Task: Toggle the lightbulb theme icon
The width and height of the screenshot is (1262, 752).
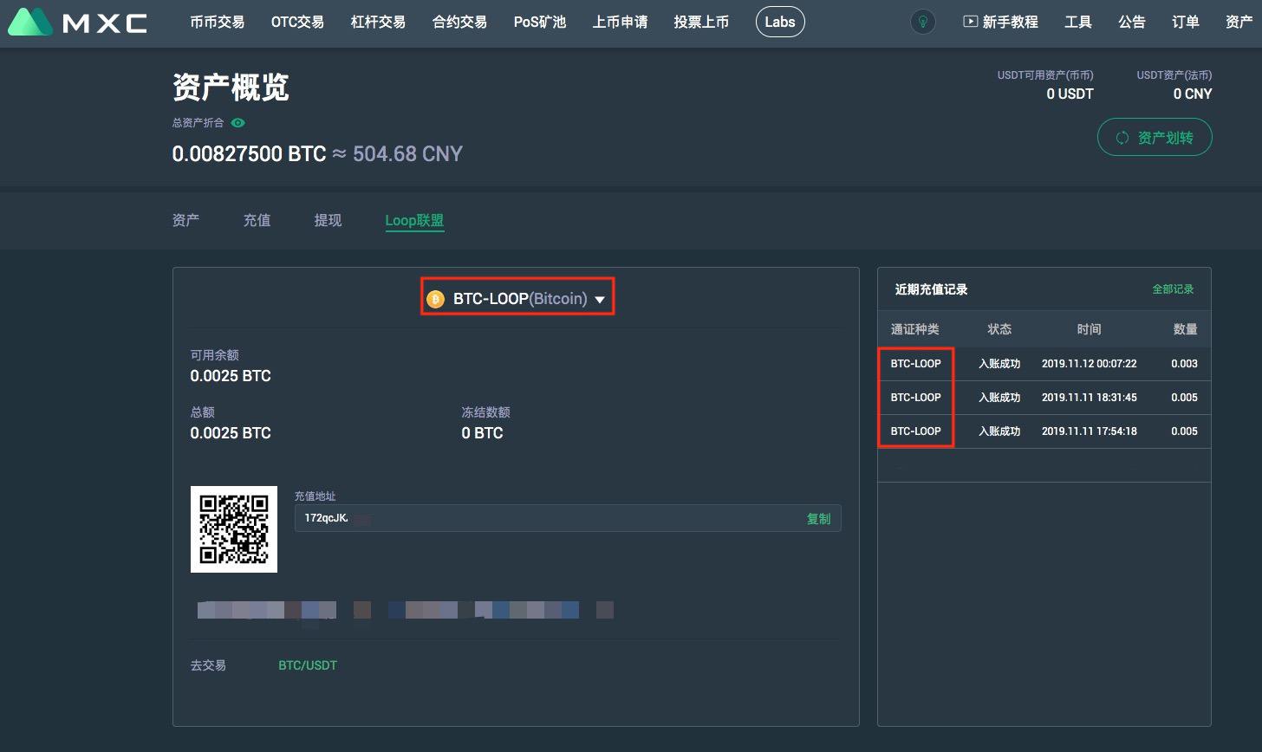Action: click(x=923, y=22)
